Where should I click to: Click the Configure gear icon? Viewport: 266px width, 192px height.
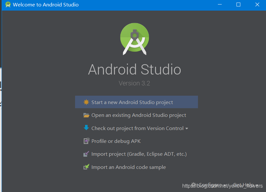coord(193,185)
